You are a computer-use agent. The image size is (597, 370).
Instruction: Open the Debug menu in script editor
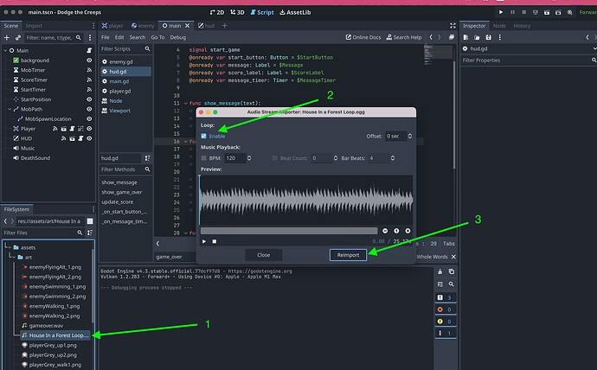178,37
